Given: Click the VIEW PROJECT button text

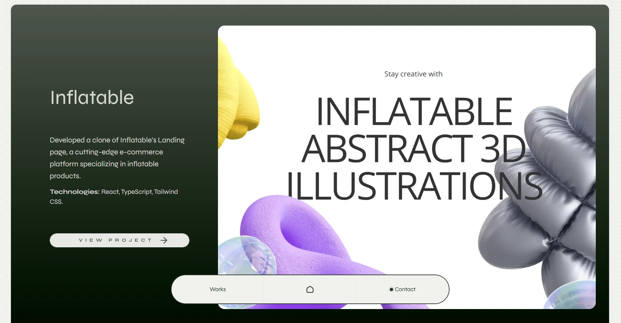Looking at the screenshot, I should tap(115, 240).
